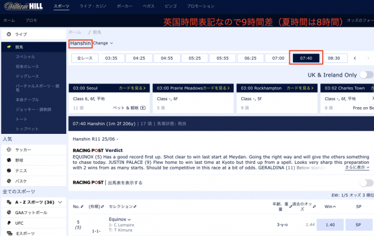
Task: Click the サッカー soccer ball icon
Action: (9, 149)
